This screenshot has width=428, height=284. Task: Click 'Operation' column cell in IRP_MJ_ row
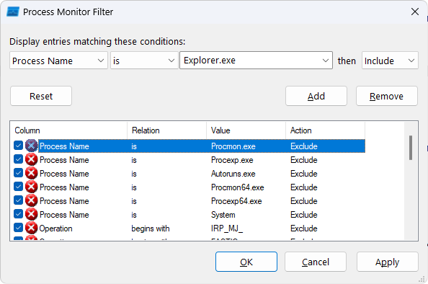[x=55, y=228]
